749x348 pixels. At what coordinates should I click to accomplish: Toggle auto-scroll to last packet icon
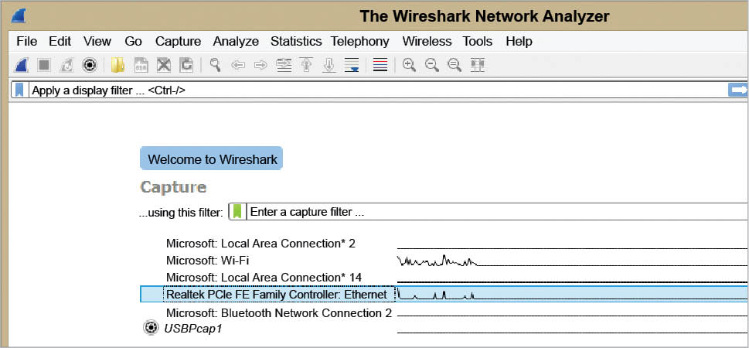(352, 65)
